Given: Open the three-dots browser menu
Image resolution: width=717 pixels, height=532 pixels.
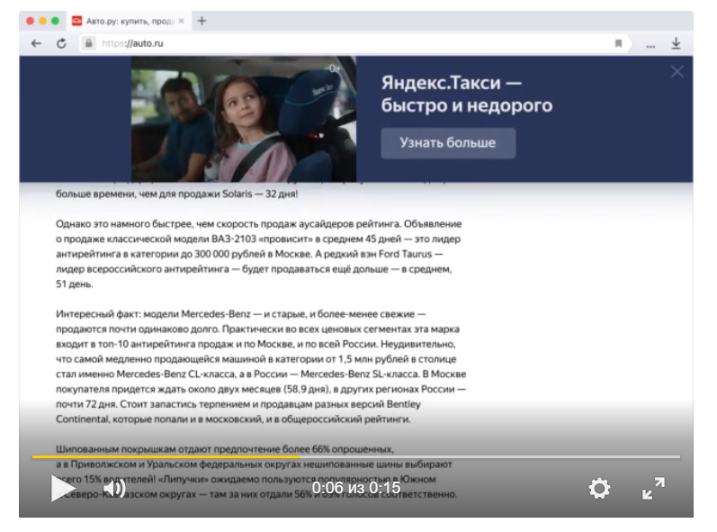Looking at the screenshot, I should point(650,43).
